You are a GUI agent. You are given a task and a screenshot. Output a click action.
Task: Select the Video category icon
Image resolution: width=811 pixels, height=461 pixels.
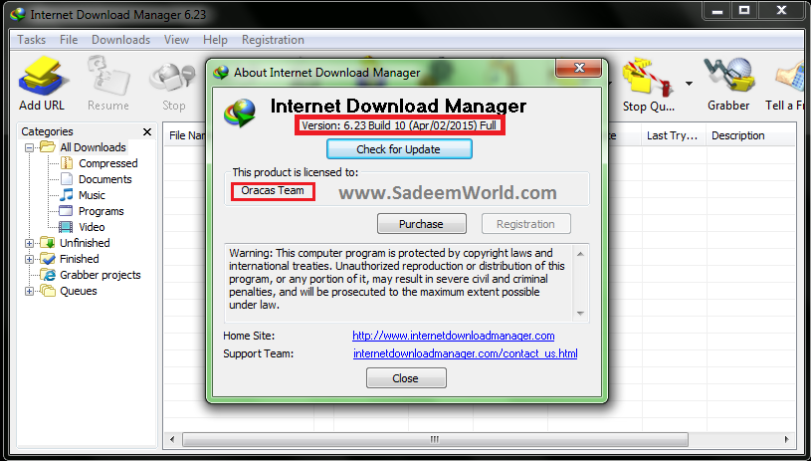point(67,227)
